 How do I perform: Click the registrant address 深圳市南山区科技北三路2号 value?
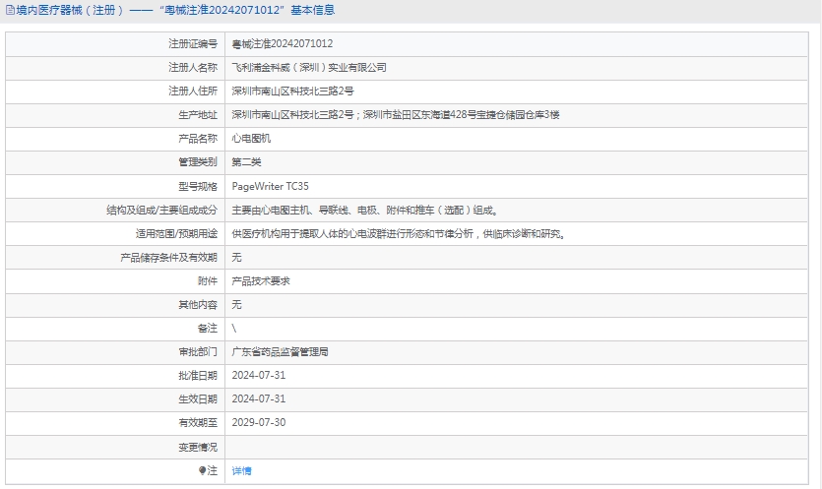(x=292, y=92)
